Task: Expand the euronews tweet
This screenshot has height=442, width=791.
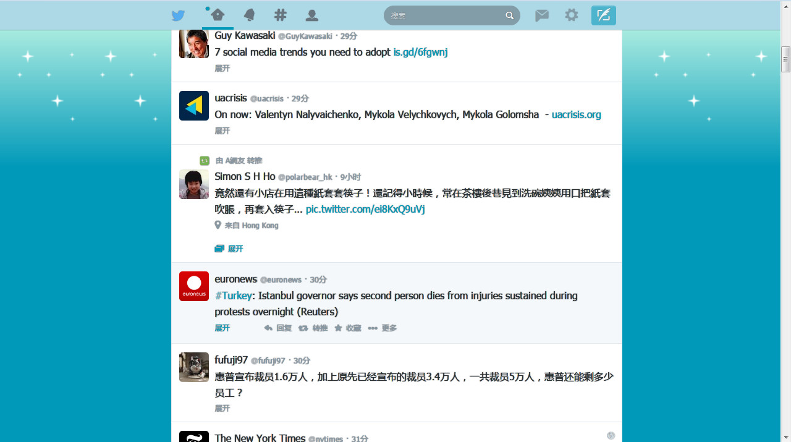Action: 222,328
